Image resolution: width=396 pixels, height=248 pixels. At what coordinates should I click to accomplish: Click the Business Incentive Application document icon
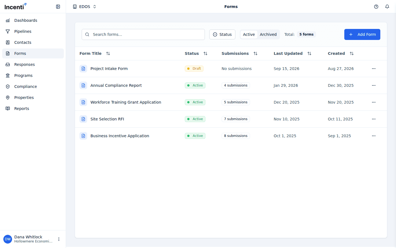pyautogui.click(x=83, y=136)
